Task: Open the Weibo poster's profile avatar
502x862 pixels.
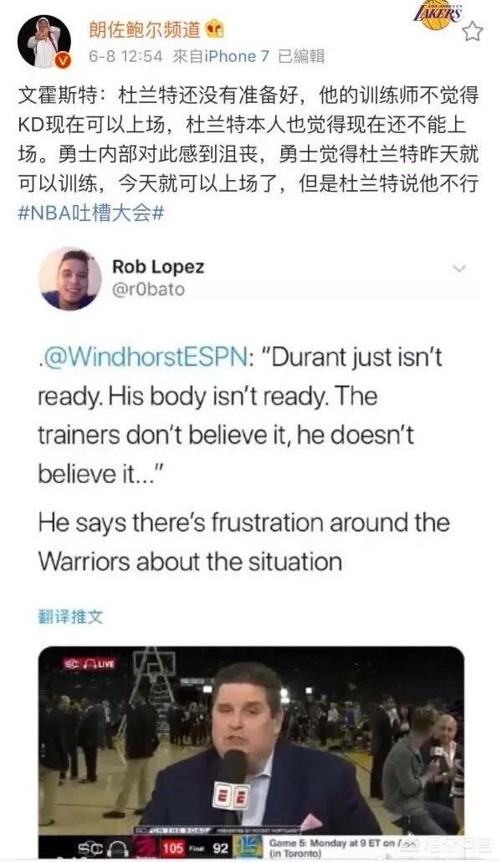Action: tap(44, 41)
